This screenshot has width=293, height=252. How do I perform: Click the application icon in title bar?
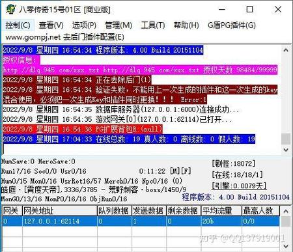click(11, 9)
